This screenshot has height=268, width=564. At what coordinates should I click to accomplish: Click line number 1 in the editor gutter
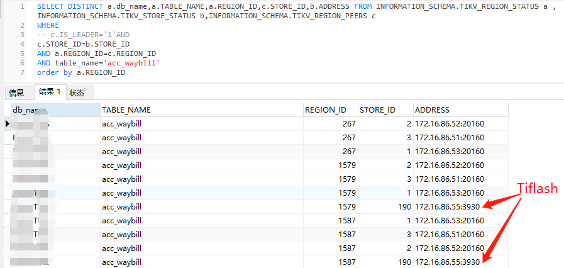coord(22,6)
